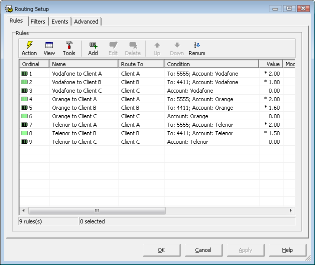Click the Renum toolbar icon
Viewport: 315px width, 265px height.
tap(196, 48)
